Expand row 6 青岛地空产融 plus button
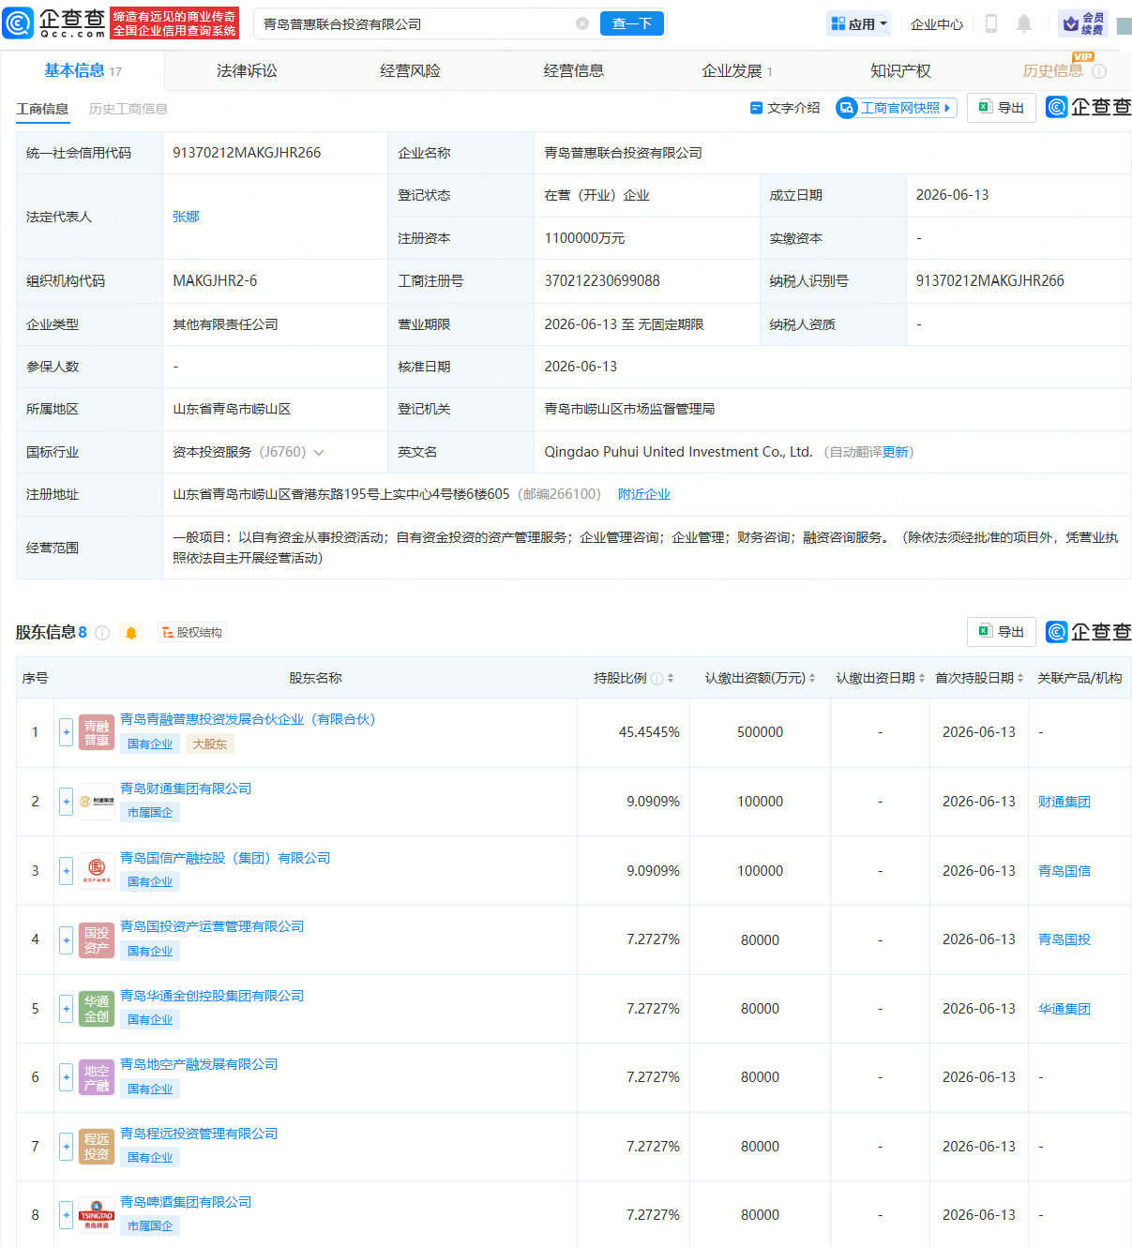This screenshot has height=1247, width=1132. (x=66, y=1078)
